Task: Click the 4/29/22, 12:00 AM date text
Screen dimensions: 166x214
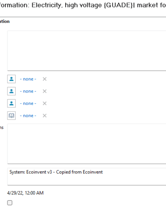Action: [25, 193]
